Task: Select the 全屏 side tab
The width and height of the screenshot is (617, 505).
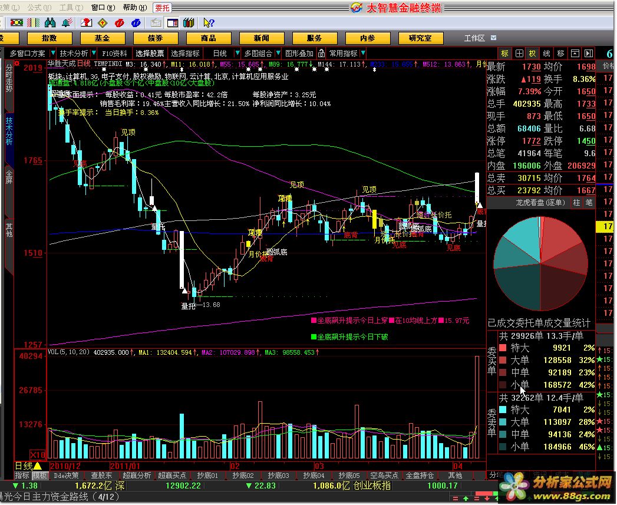Action: (x=9, y=177)
